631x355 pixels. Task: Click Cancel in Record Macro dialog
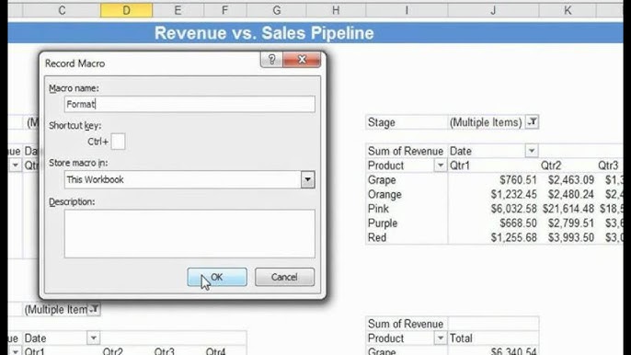(284, 277)
